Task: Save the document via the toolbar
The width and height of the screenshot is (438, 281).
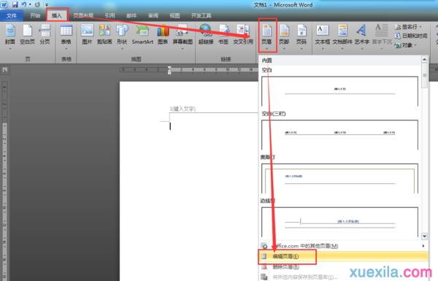Action: (x=15, y=4)
